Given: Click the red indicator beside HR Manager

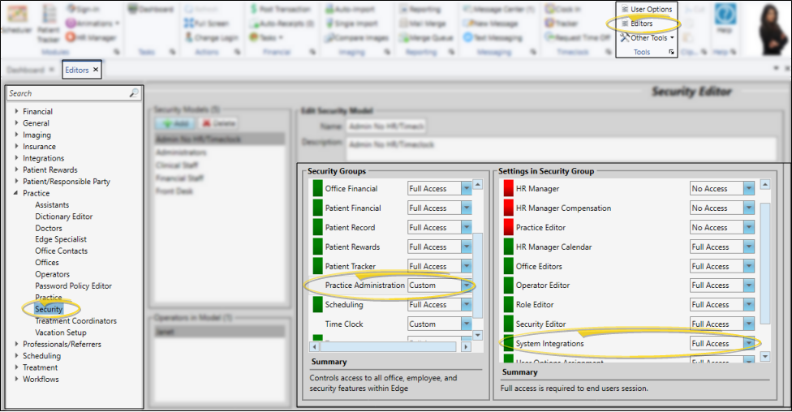Looking at the screenshot, I should tap(509, 188).
